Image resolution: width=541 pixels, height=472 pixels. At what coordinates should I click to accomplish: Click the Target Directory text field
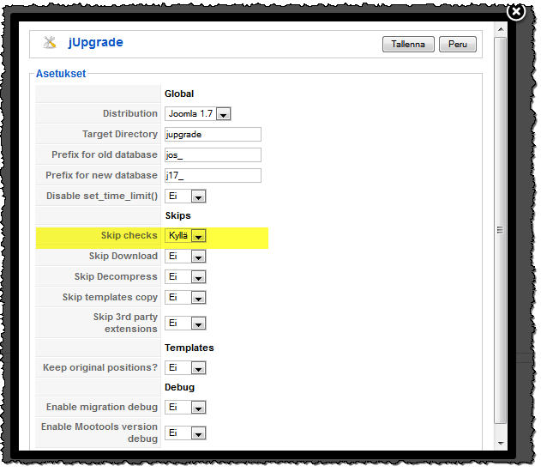pyautogui.click(x=212, y=134)
